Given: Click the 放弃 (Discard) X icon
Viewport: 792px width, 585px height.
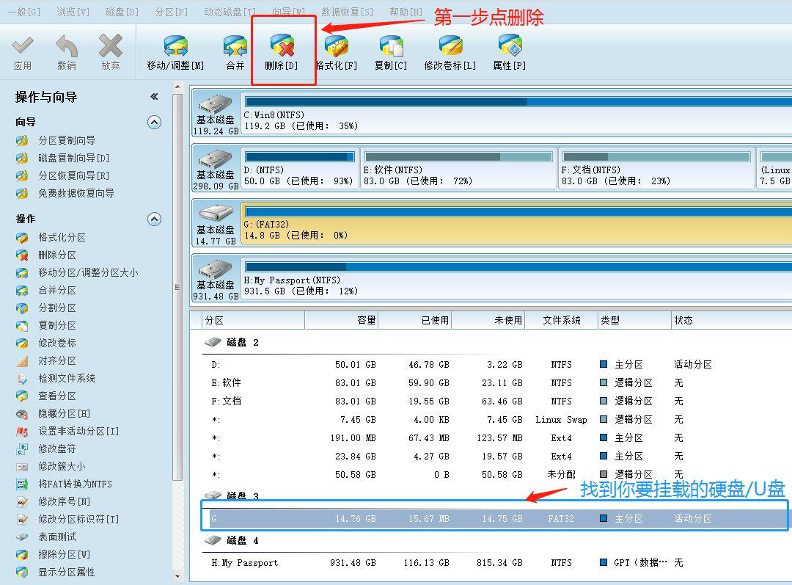Looking at the screenshot, I should (x=111, y=46).
